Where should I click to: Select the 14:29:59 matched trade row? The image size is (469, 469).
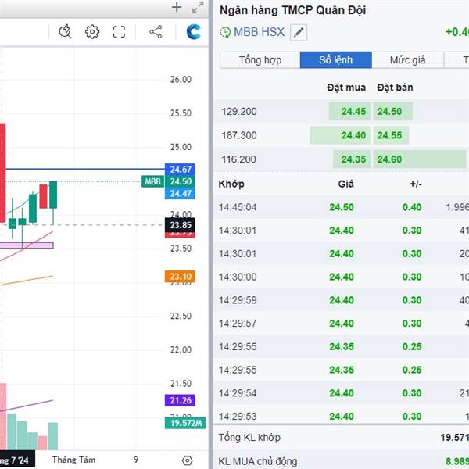pos(341,300)
